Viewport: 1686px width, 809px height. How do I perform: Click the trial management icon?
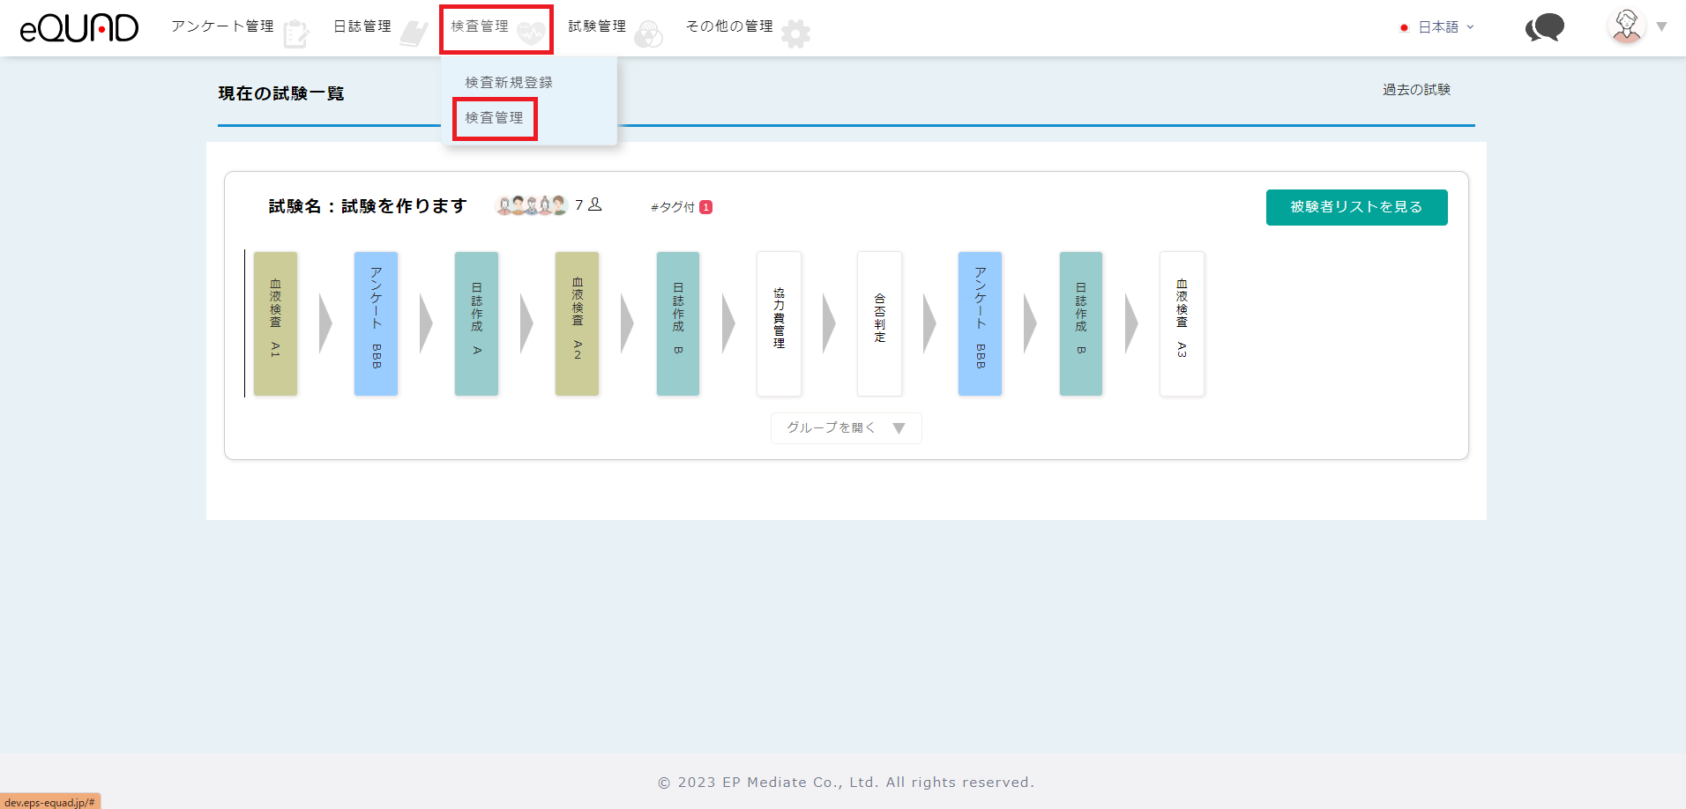pyautogui.click(x=648, y=33)
